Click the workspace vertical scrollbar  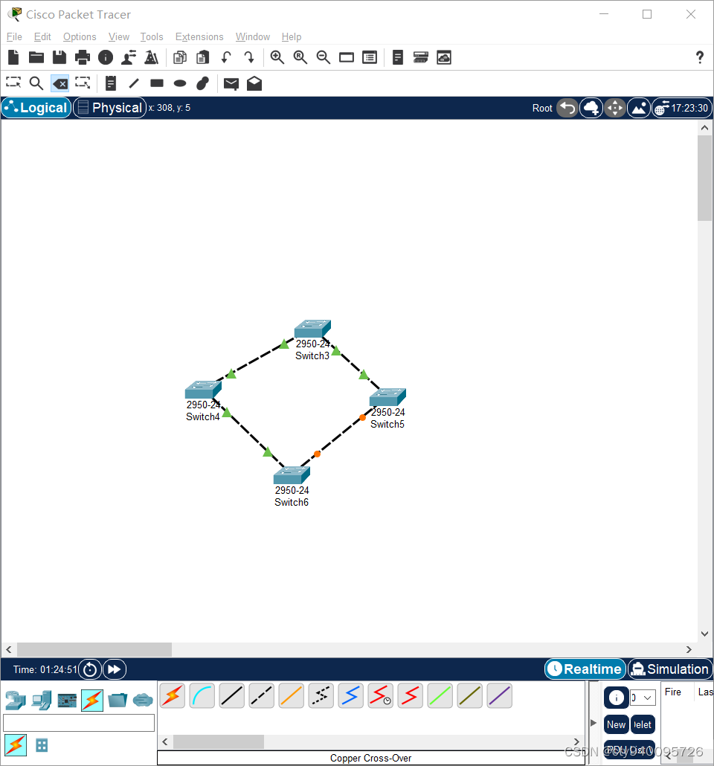(704, 178)
